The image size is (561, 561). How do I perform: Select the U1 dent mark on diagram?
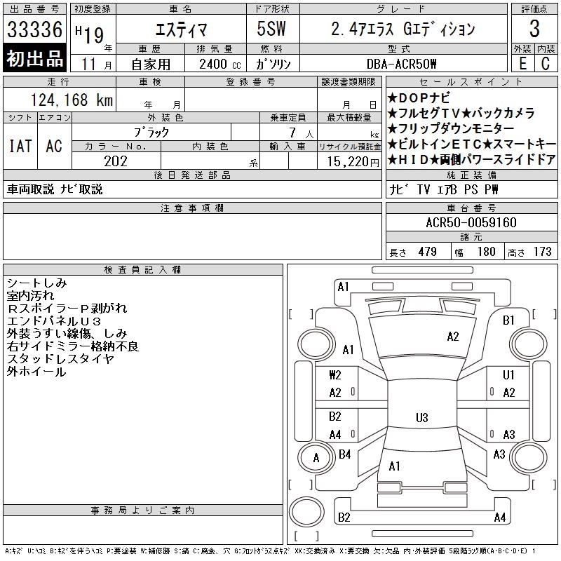508,375
